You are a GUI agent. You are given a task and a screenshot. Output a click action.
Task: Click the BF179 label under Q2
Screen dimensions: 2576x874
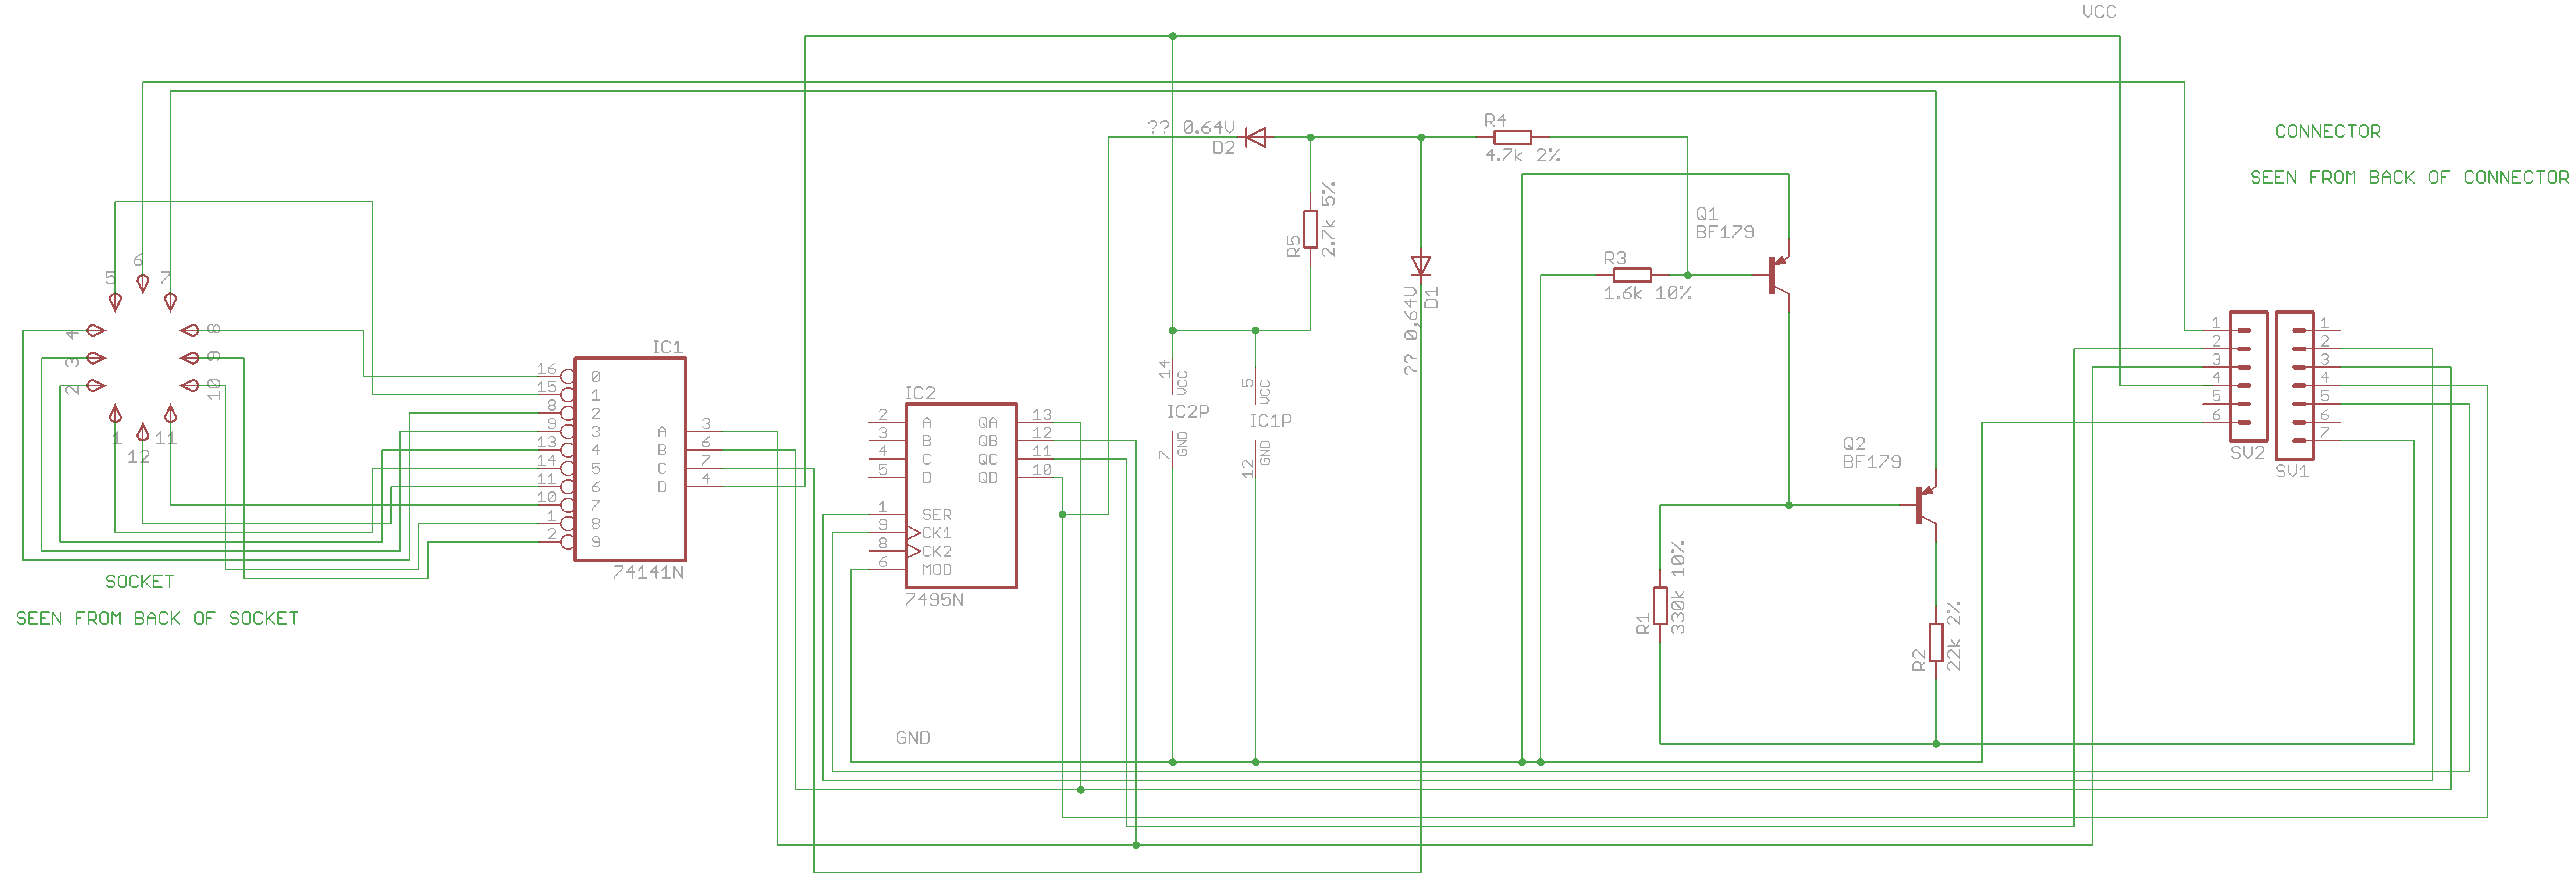click(x=1872, y=462)
